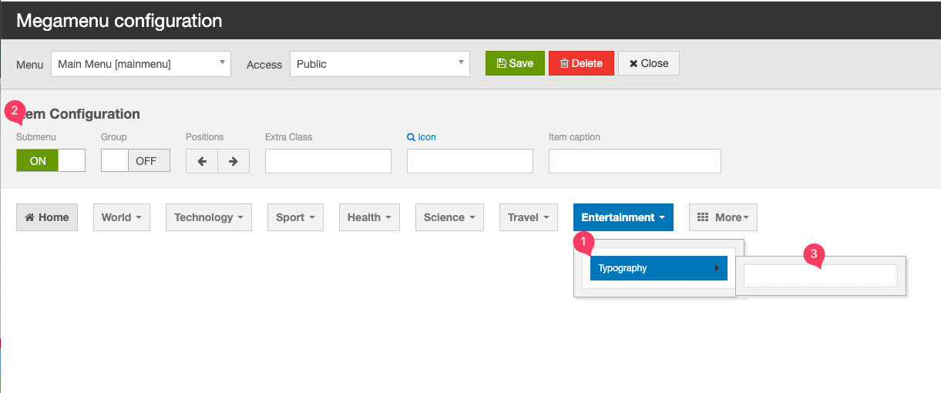Viewport: 941px width, 393px height.
Task: Click the Typography submenu arrow
Action: point(717,268)
